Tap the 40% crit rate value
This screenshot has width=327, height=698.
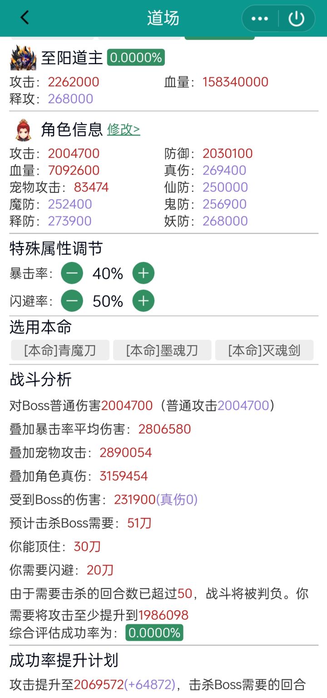pyautogui.click(x=108, y=274)
